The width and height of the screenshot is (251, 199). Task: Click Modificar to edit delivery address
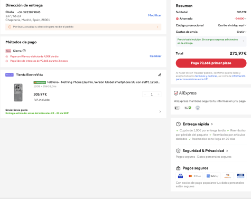(x=155, y=15)
